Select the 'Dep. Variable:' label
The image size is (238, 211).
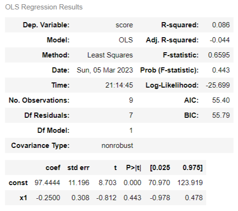click(x=46, y=25)
